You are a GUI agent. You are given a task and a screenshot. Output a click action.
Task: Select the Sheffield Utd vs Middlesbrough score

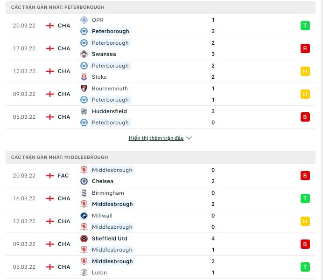213,244
